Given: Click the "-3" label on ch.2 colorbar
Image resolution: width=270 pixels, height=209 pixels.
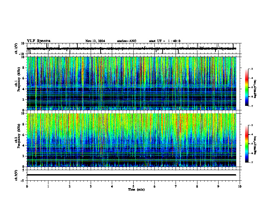Looking at the screenshot, I should (252, 125).
